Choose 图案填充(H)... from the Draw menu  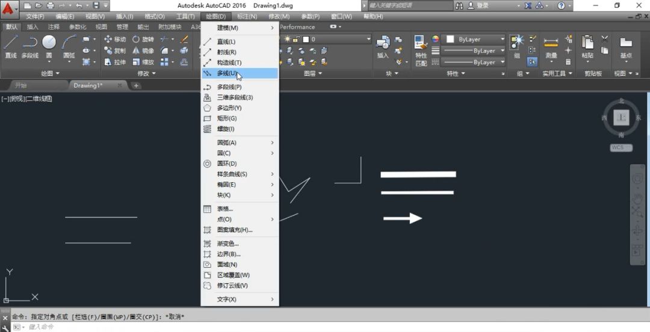pyautogui.click(x=240, y=230)
